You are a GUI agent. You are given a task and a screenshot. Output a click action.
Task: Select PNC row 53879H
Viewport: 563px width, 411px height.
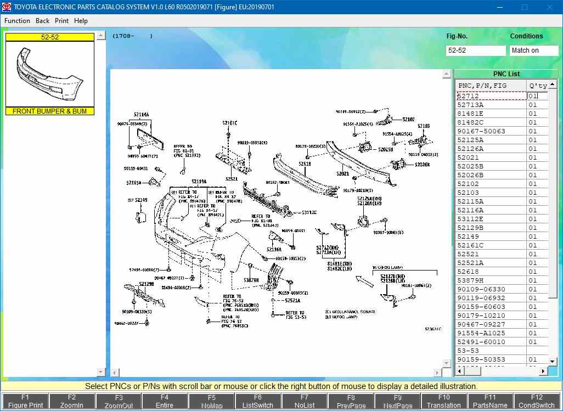point(502,281)
